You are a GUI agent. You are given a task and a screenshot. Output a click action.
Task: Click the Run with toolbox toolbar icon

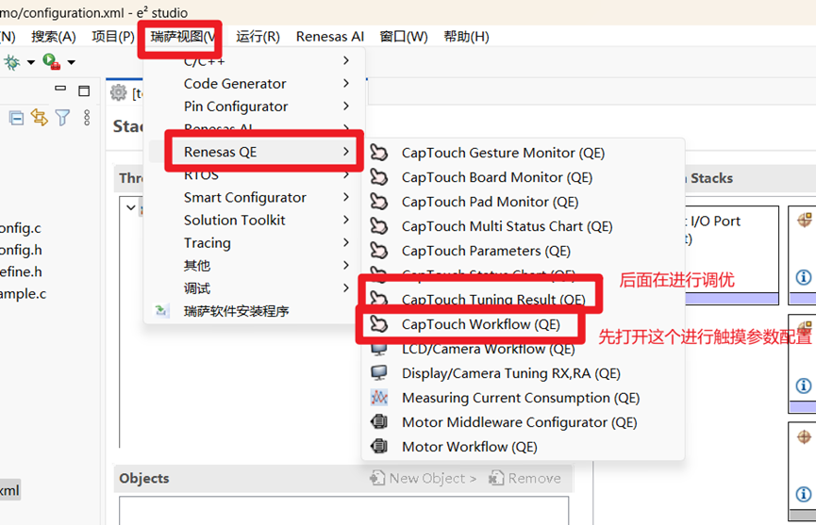pos(51,62)
